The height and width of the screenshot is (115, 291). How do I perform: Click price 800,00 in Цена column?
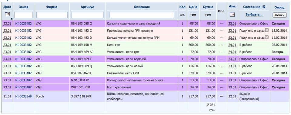(193, 45)
